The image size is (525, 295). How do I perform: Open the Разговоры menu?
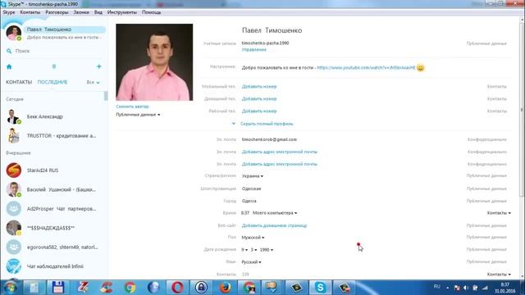(57, 12)
